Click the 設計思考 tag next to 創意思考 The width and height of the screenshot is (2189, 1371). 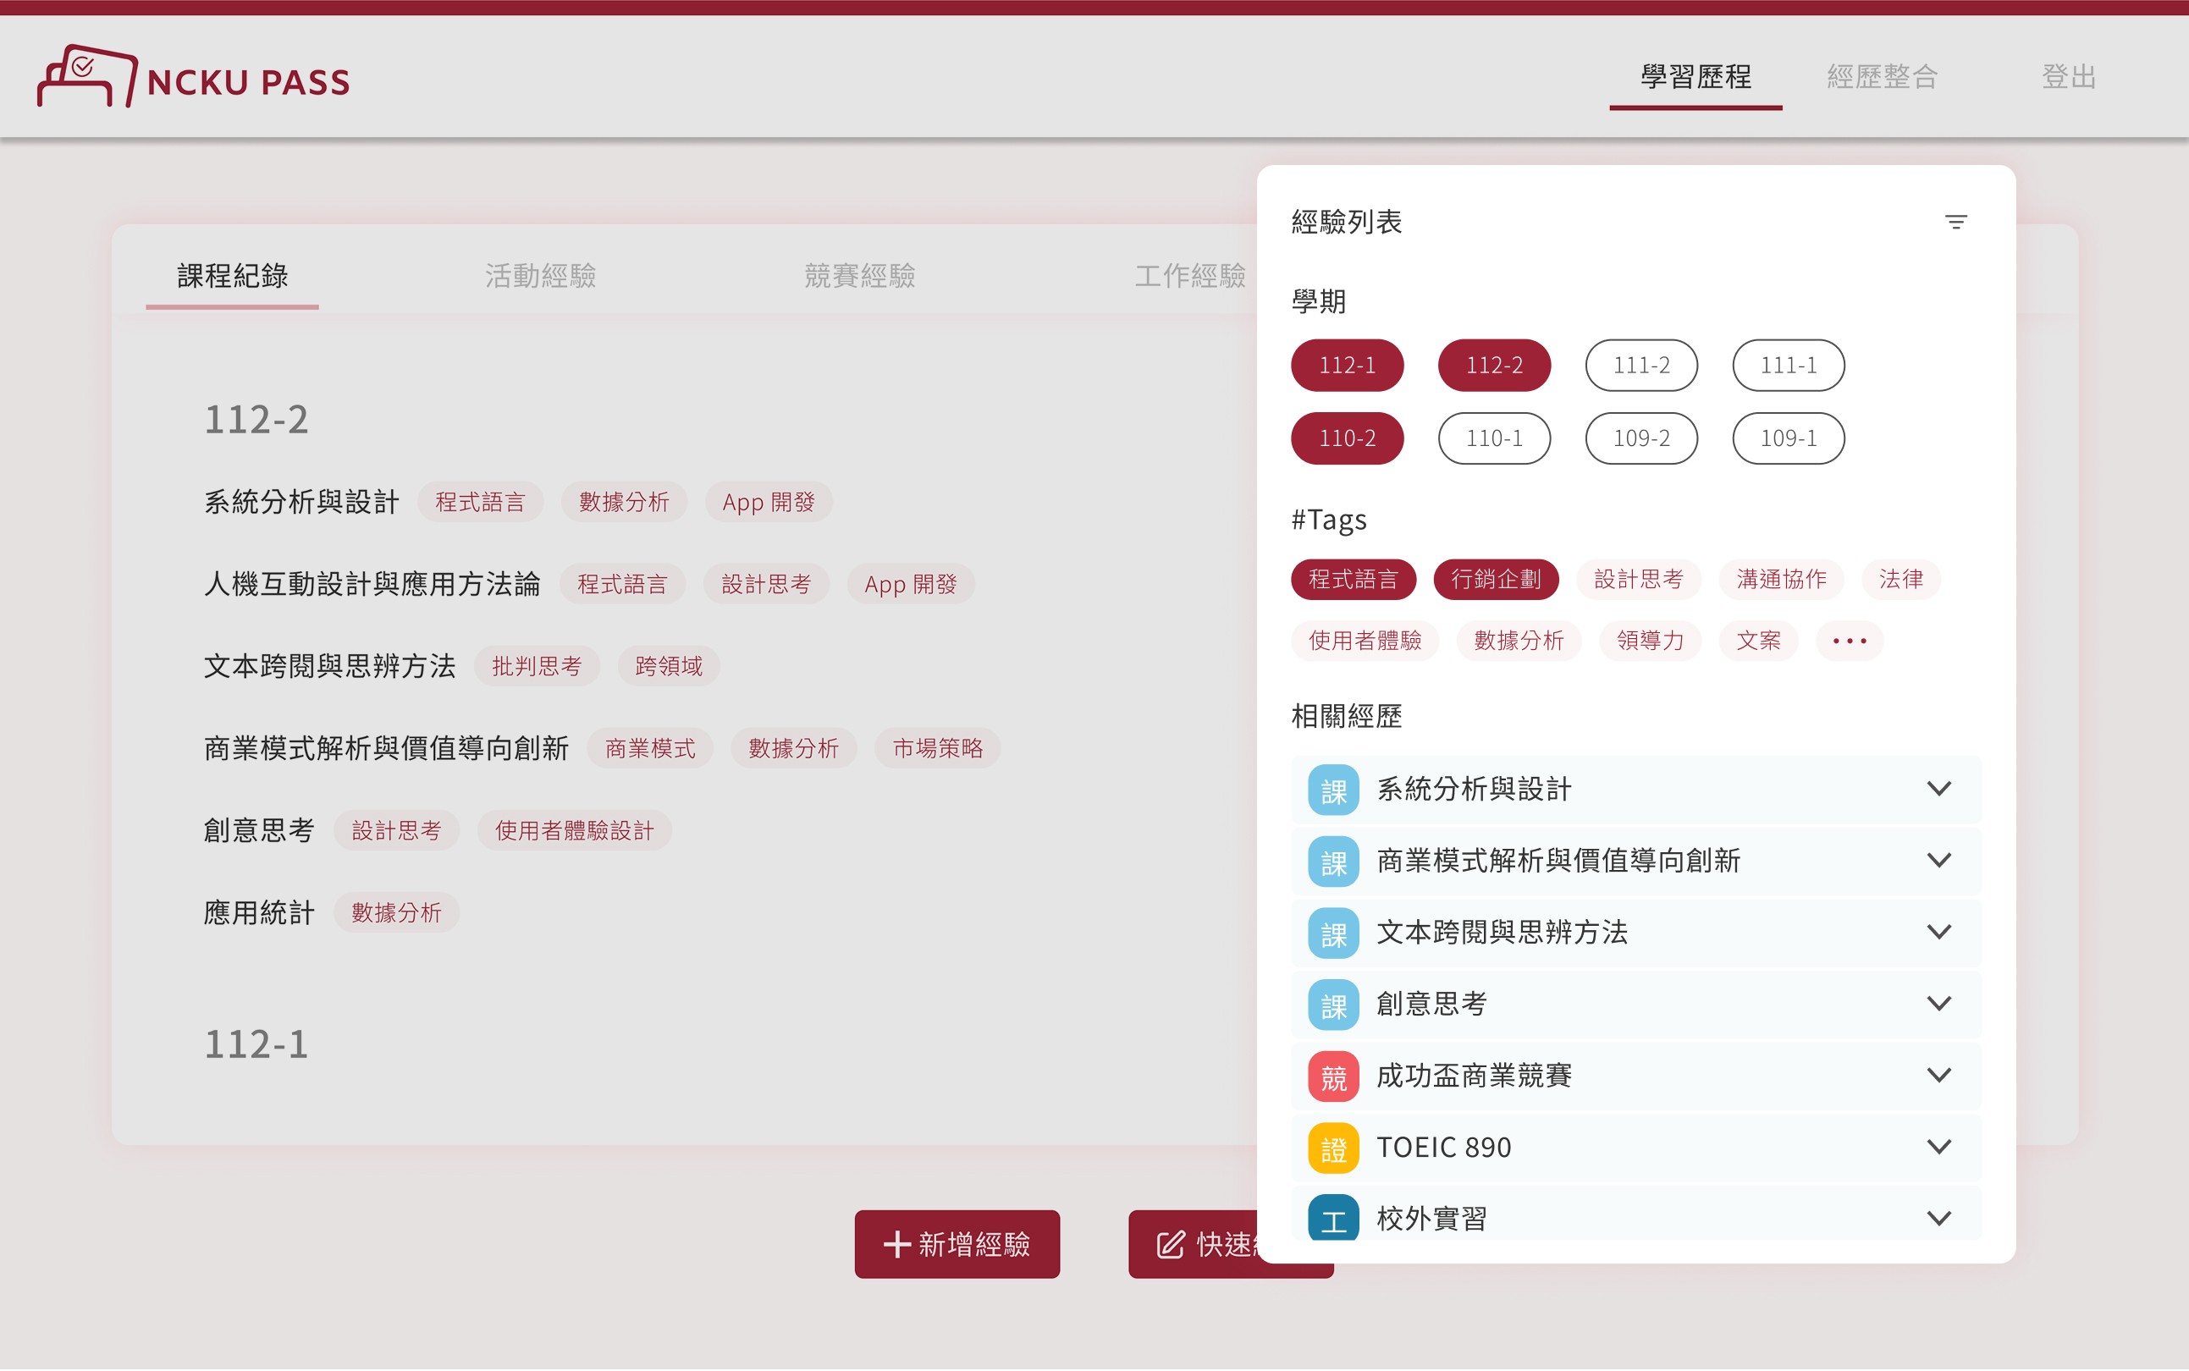(x=396, y=830)
